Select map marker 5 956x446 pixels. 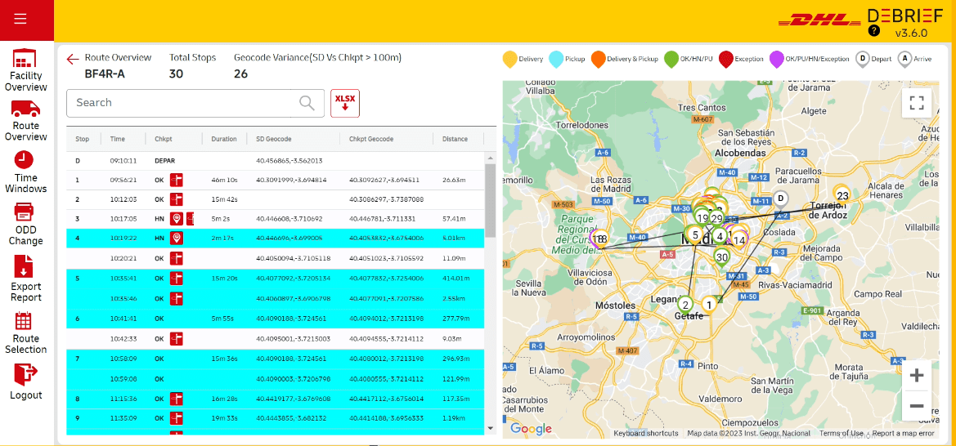695,234
